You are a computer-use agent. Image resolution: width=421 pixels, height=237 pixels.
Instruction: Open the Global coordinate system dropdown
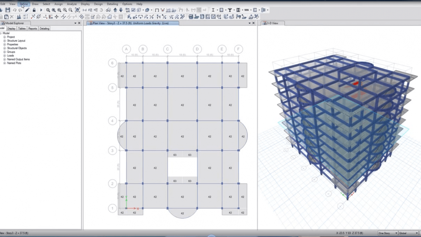click(x=408, y=233)
